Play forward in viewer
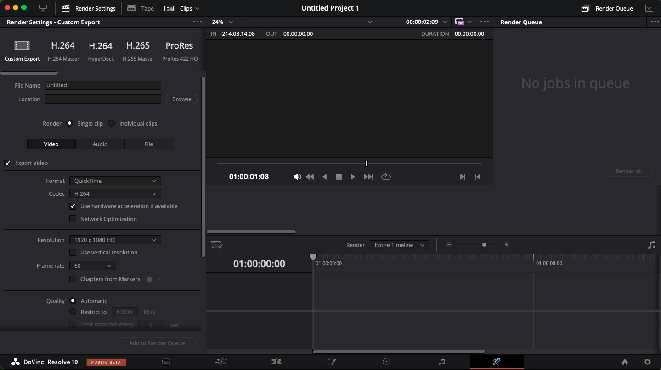 (353, 177)
